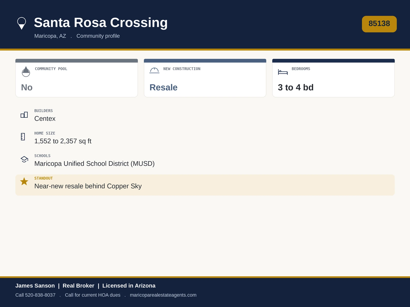The image size is (410, 307).
Task: Click the Maricopa, AZ subtitle text
Action: (50, 36)
